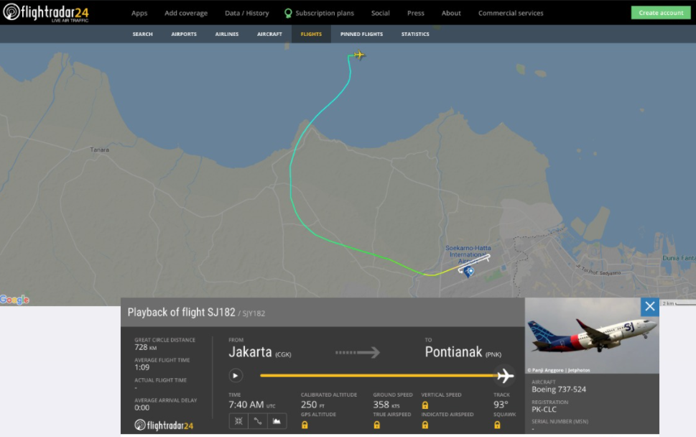Click the GPS altitude lock icon

[x=305, y=425]
